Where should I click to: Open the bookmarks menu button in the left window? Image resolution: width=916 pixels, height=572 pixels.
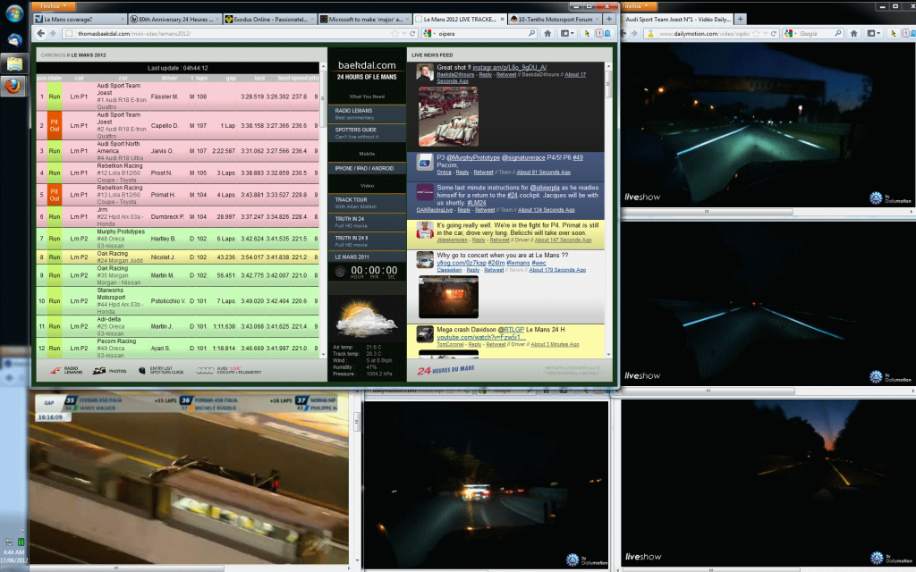tap(566, 34)
